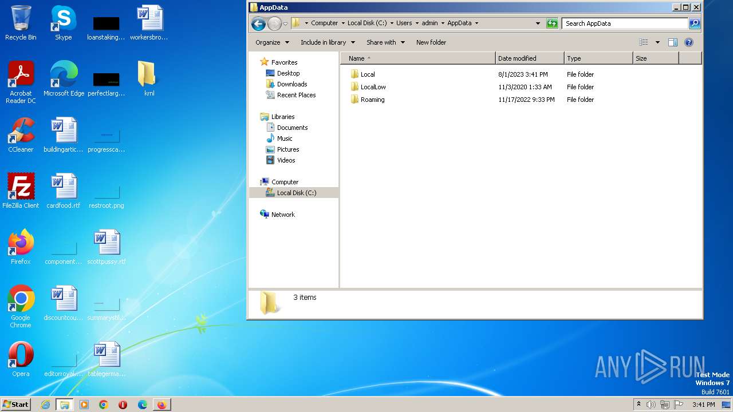Select the CCleaner desktop icon
Viewport: 733px width, 412px height.
21,135
